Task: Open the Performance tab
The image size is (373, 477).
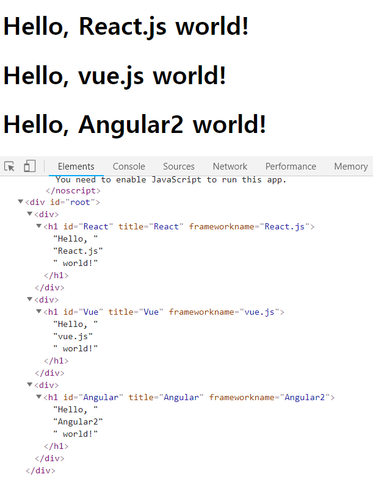Action: click(x=291, y=167)
